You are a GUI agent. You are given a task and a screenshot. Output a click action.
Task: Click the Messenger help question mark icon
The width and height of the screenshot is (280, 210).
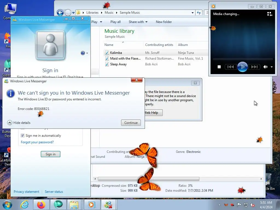click(x=83, y=53)
